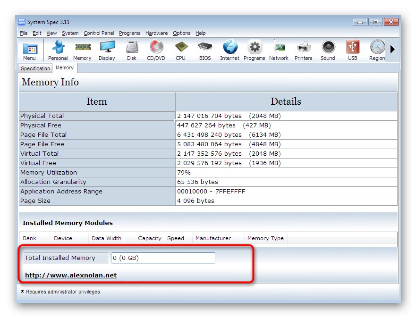This screenshot has width=416, height=318.
Task: View CPU details icon
Action: (181, 50)
